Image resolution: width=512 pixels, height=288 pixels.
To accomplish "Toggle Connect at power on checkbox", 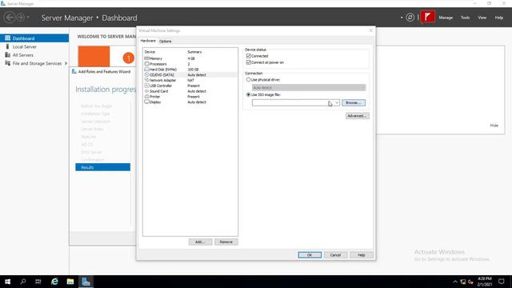I will point(249,62).
